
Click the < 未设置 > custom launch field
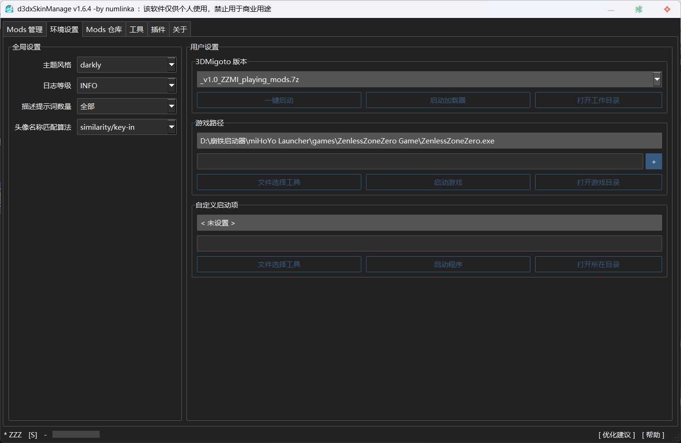(429, 223)
